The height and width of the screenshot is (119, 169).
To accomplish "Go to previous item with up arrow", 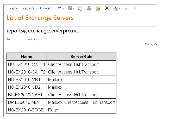I will point(126,9).
